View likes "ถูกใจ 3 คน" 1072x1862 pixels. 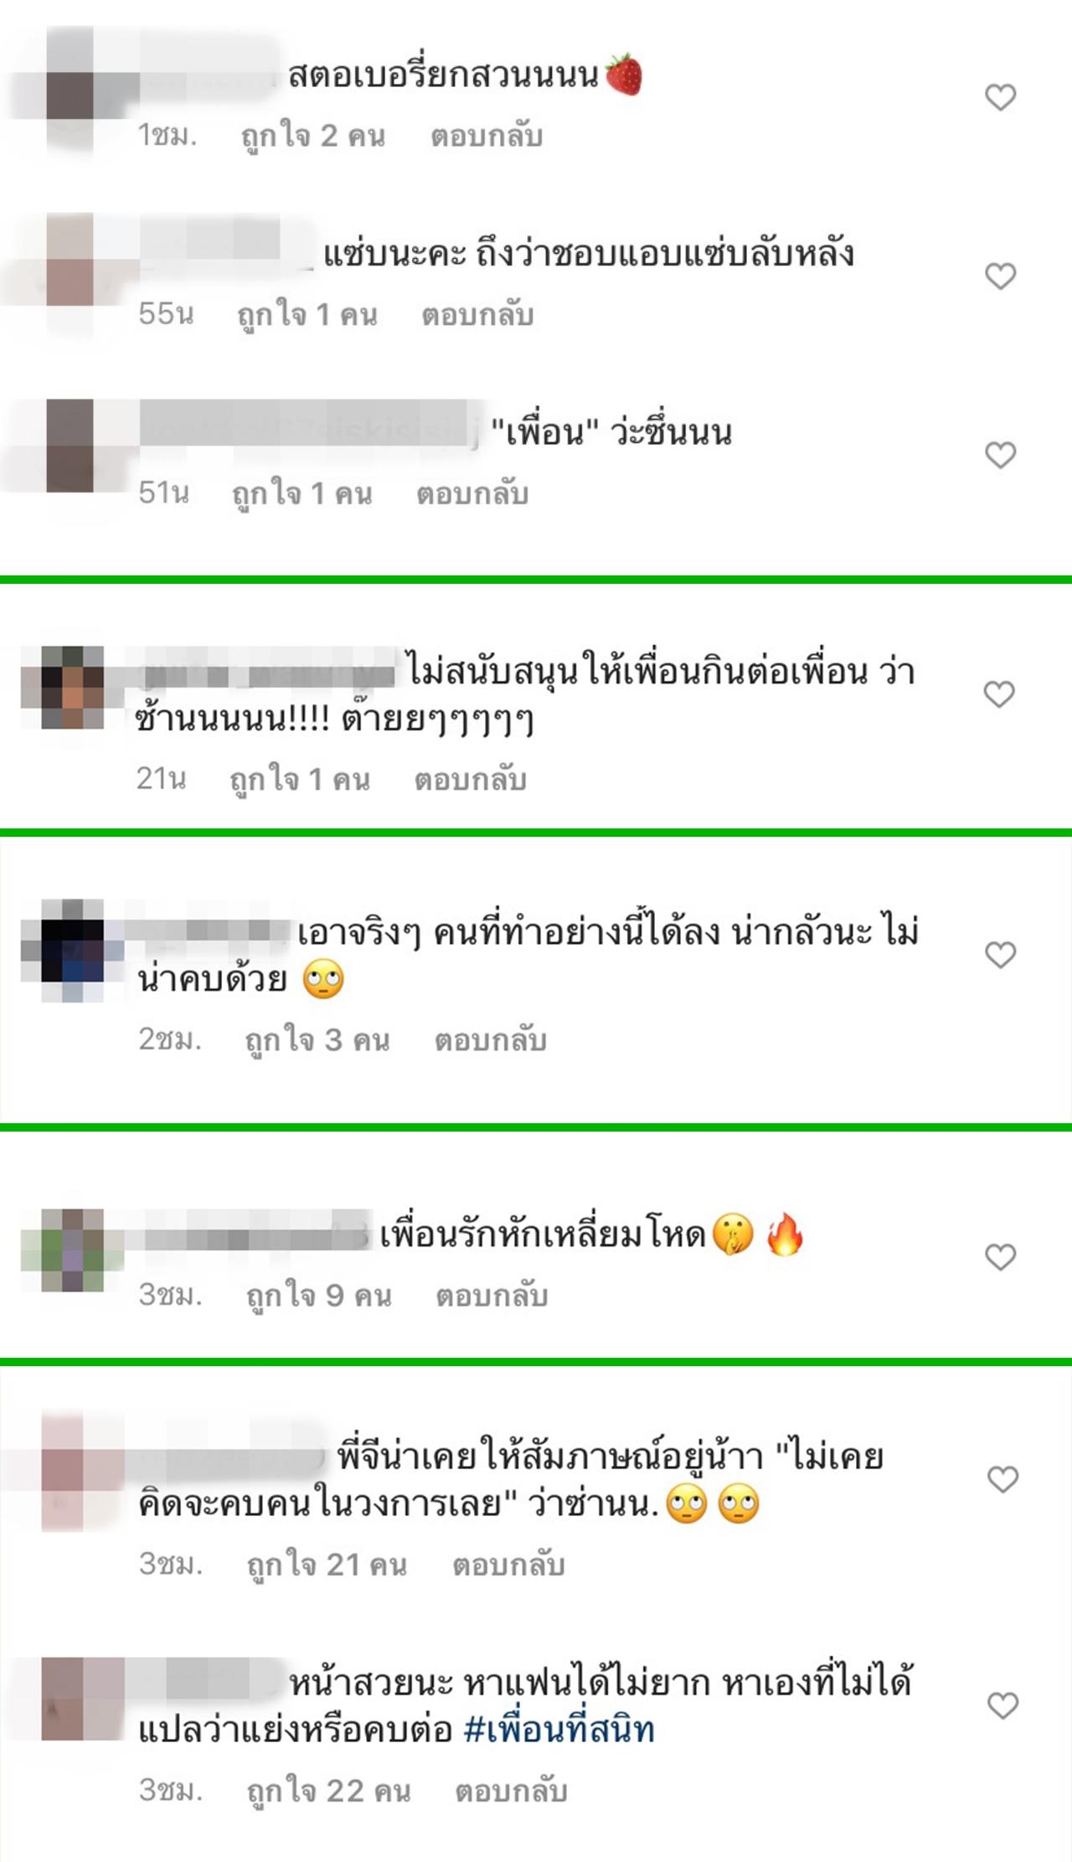point(317,1040)
